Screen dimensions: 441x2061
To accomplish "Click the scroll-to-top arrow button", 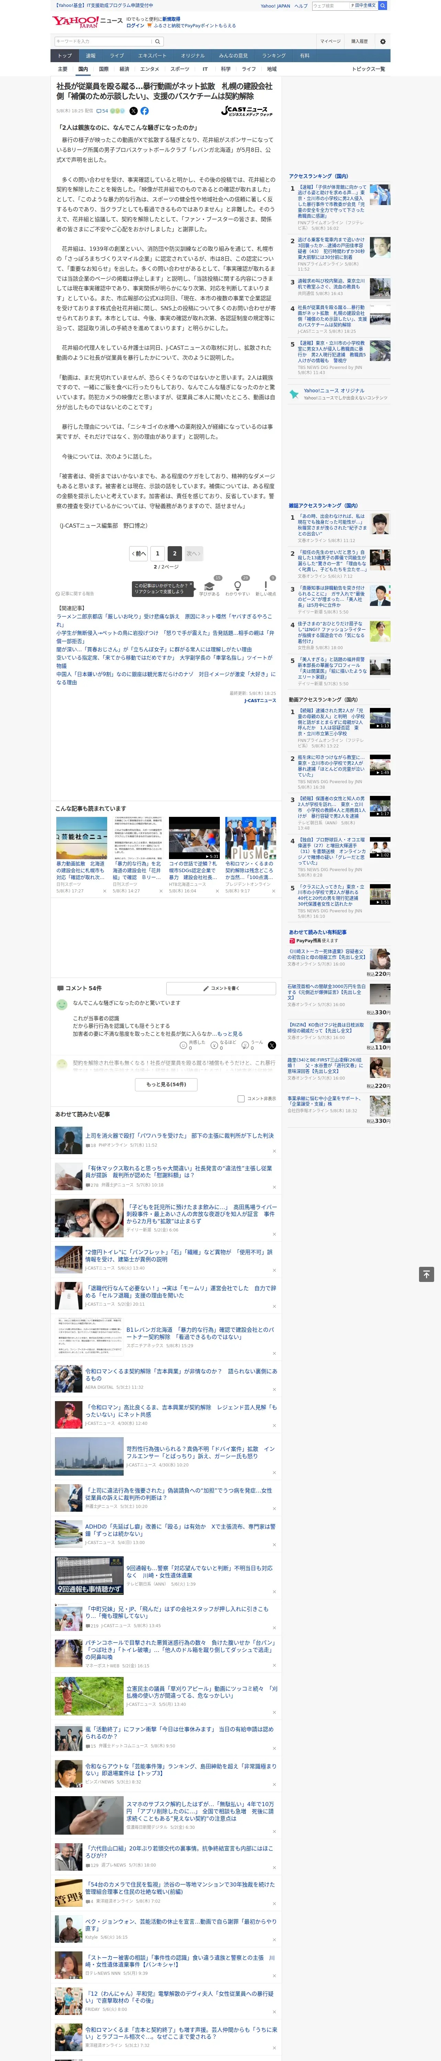I will [x=427, y=1274].
